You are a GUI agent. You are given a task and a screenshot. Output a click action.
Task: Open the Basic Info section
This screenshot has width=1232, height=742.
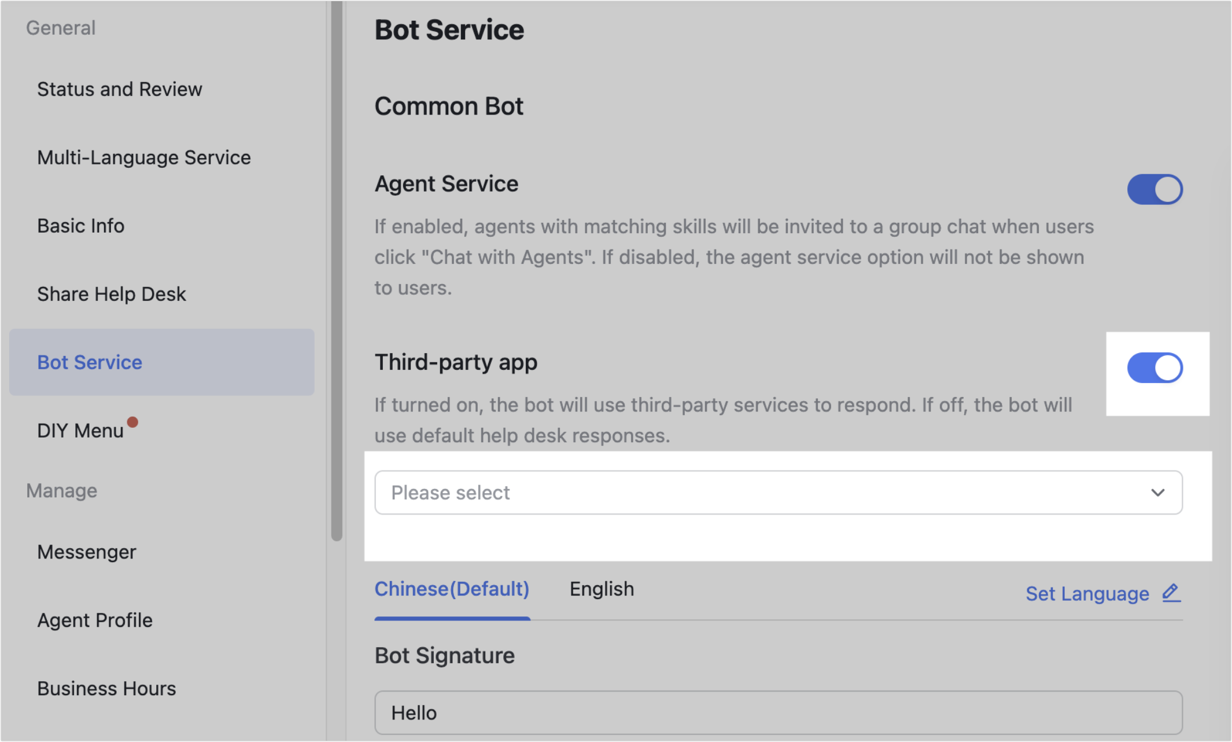[80, 226]
